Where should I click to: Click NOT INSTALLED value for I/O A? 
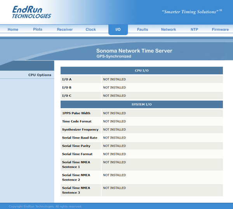tap(115, 79)
